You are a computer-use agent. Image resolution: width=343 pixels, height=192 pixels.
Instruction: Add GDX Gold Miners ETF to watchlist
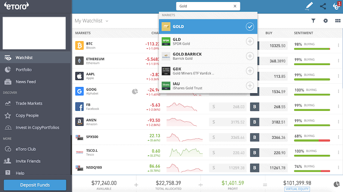tap(250, 71)
